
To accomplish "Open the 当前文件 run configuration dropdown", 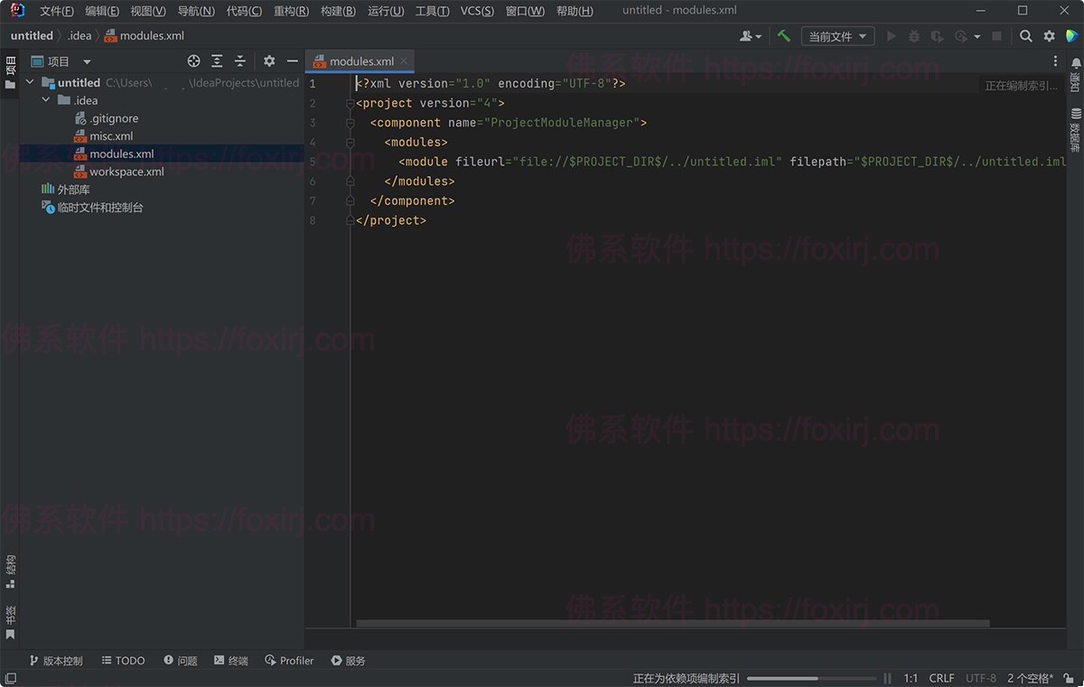I will coord(836,35).
